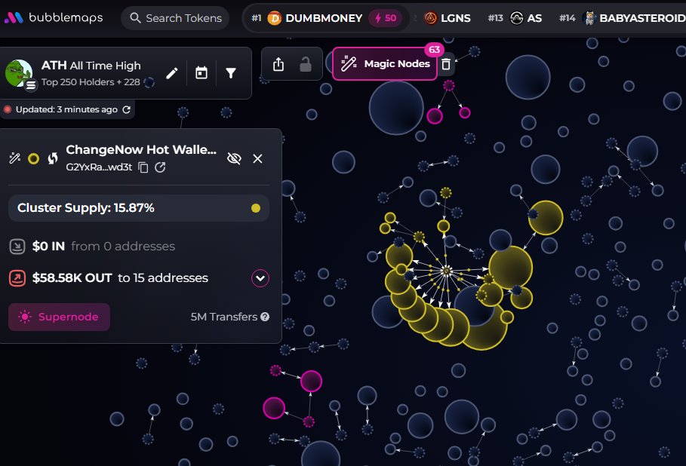The width and height of the screenshot is (686, 466).
Task: Click the refresh icon beside Updated 3 minutes ago
Action: tap(127, 110)
